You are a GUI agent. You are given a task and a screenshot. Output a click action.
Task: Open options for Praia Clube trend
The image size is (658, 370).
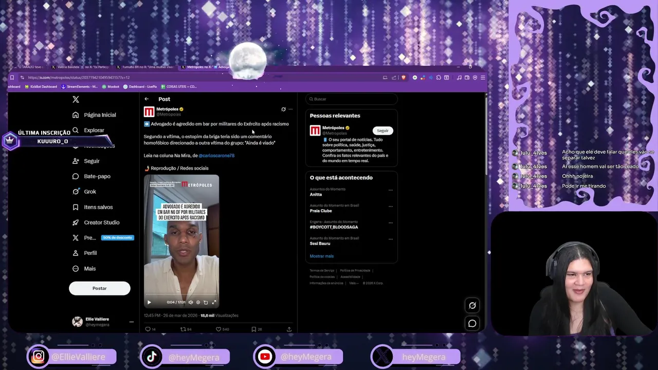click(x=391, y=207)
